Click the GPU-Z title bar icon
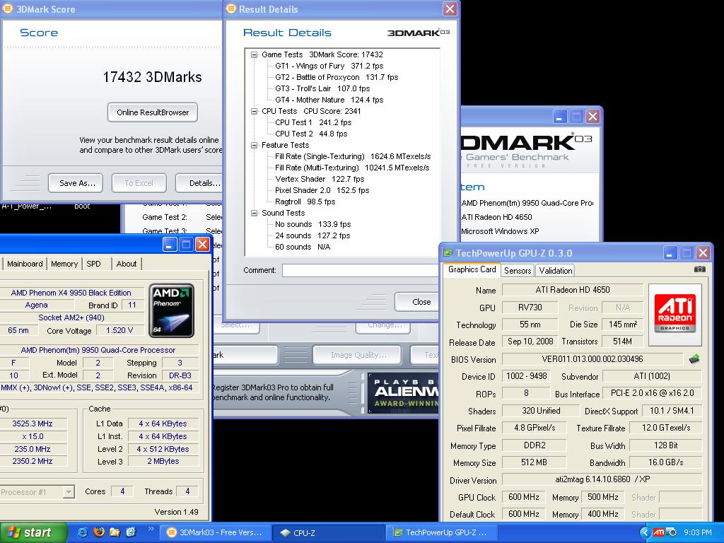 (448, 252)
